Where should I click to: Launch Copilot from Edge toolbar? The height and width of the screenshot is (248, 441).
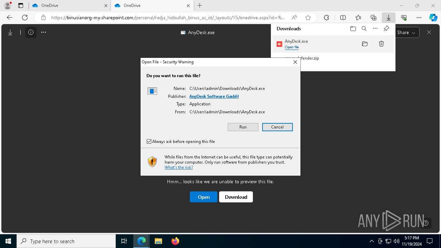pos(433,18)
